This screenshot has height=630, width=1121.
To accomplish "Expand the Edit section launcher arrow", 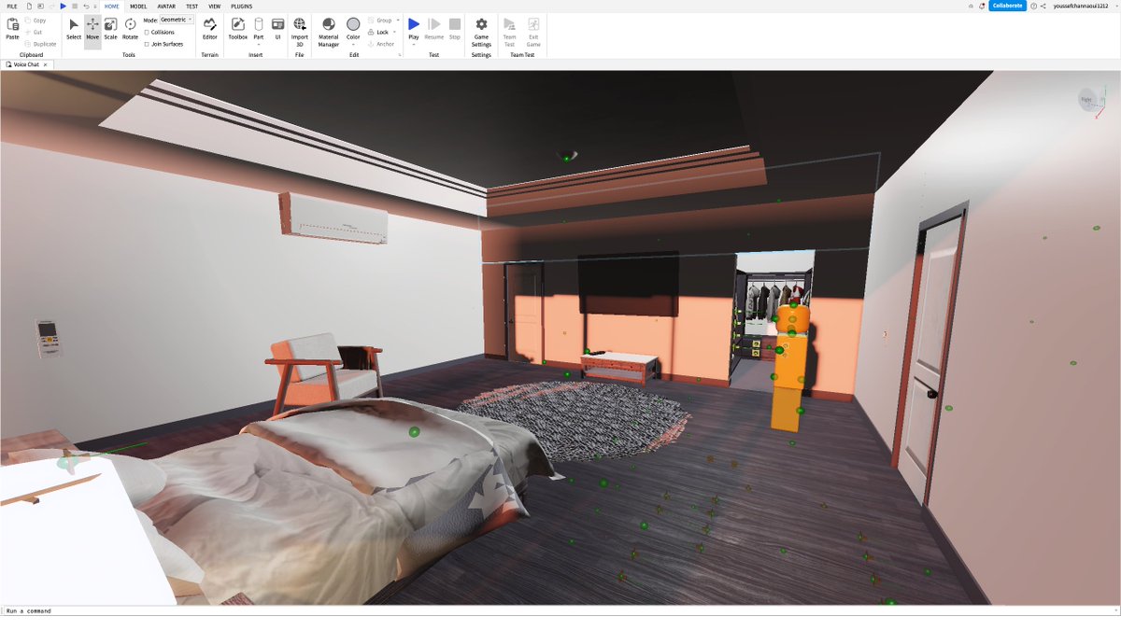I will (400, 55).
